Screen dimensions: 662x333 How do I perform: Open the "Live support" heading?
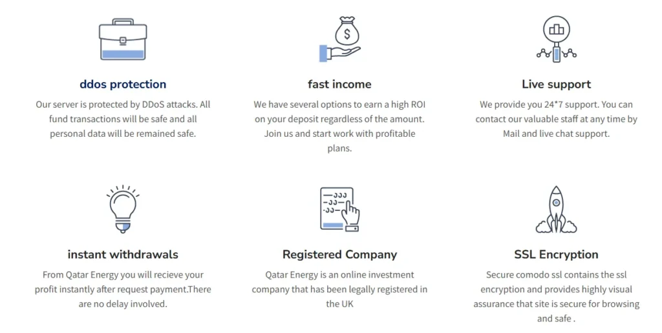(556, 84)
